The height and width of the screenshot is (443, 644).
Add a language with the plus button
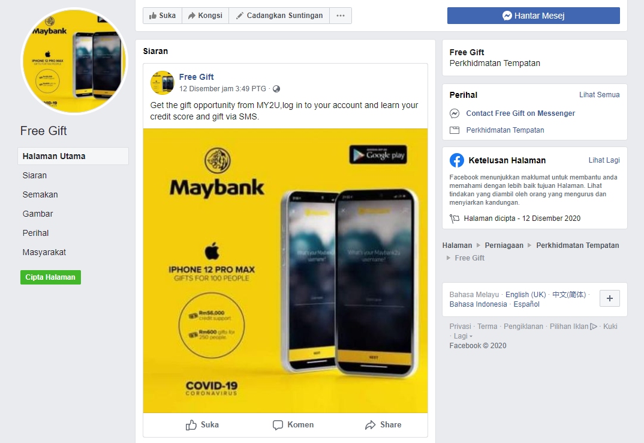coord(609,298)
